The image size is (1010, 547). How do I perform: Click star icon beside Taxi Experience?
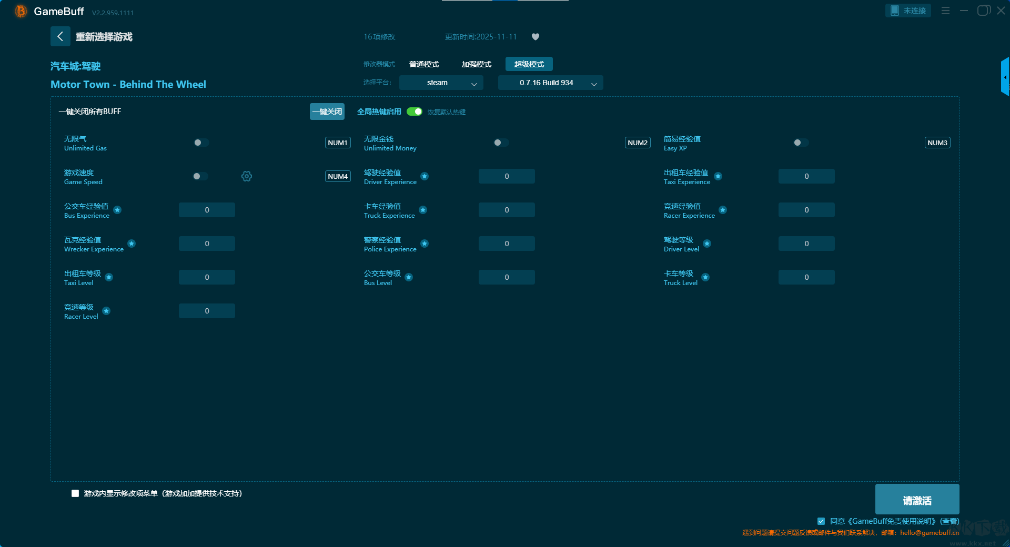click(x=718, y=176)
